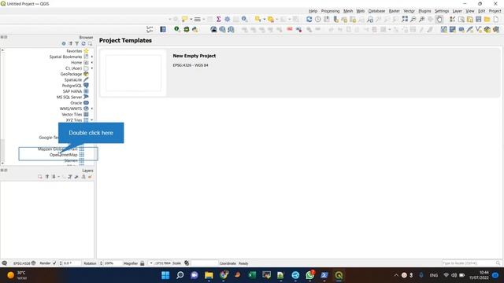This screenshot has width=504, height=283.
Task: Open taskbar Search magnifier
Action: (180, 275)
